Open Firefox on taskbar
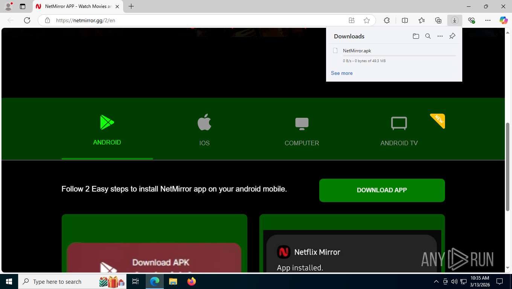Viewport: 512px width, 289px height. tap(191, 281)
